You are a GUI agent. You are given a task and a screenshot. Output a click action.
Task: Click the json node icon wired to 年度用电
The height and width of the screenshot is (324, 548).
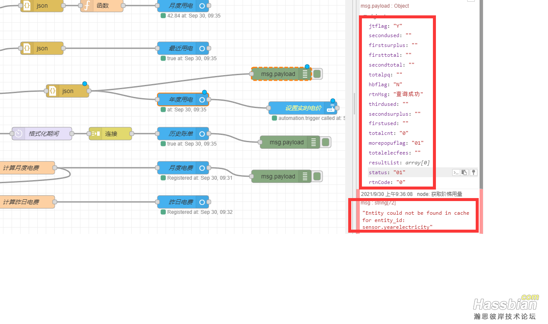tap(53, 91)
